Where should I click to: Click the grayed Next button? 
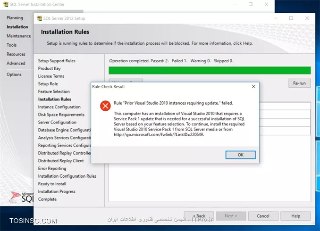tap(231, 216)
